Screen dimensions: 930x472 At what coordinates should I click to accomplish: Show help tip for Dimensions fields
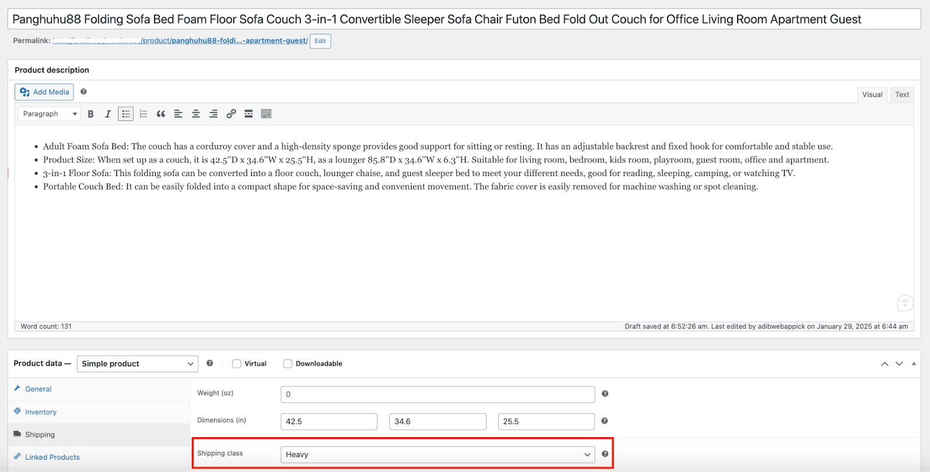(604, 421)
